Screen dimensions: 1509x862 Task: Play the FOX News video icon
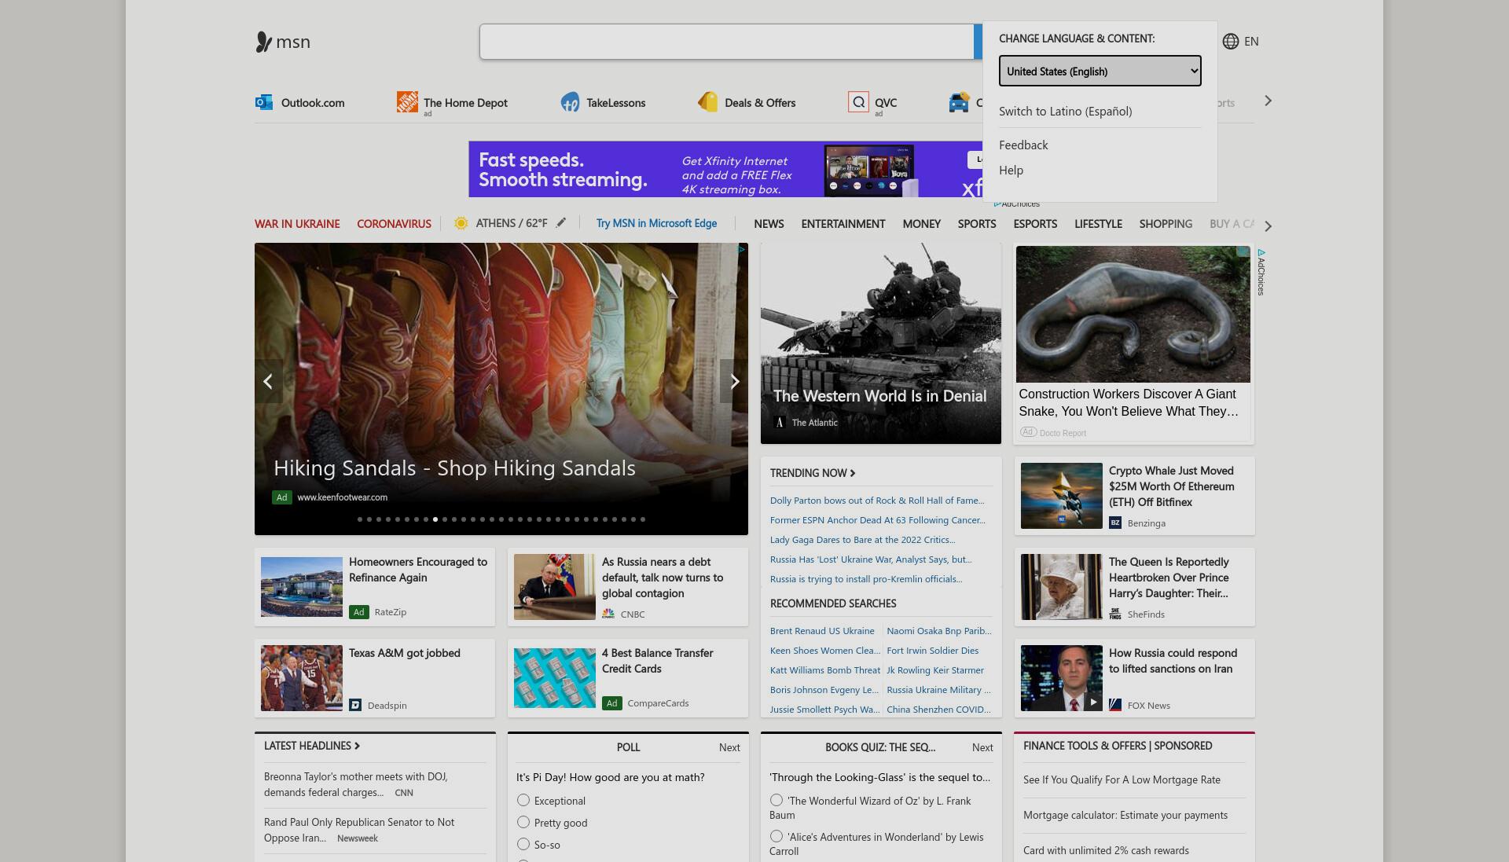1092,702
